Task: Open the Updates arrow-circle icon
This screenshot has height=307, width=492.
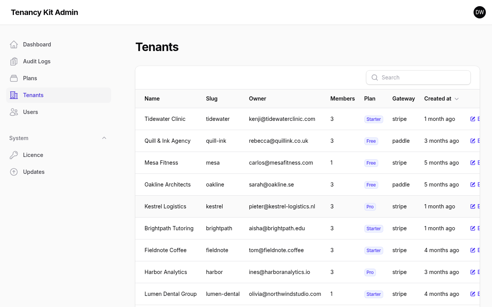Action: [x=14, y=172]
